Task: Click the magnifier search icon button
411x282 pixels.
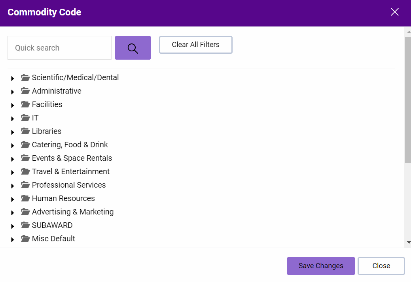Action: (x=133, y=48)
